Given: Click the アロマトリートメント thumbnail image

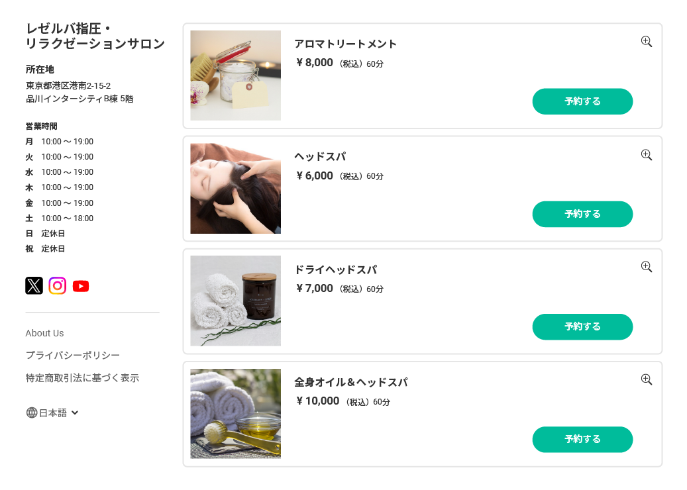Looking at the screenshot, I should [x=235, y=75].
